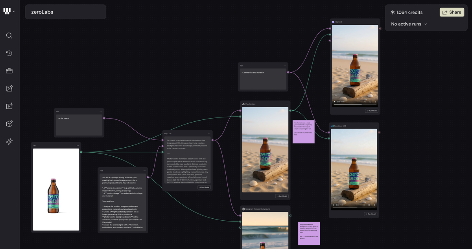Click the AI sparkles icon in the sidebar
Screen dimensions: 472x249
coord(9,141)
